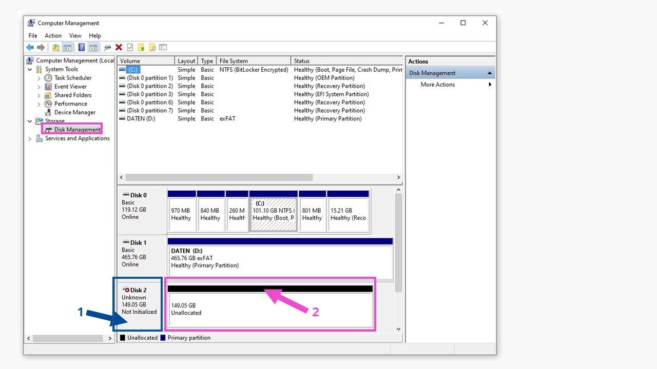Click More Actions in Actions pane
The image size is (657, 369).
[x=438, y=85]
